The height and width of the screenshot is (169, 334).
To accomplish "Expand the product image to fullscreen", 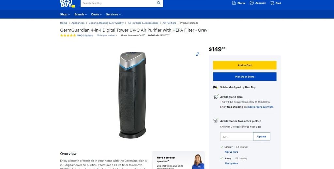I will 197,54.
